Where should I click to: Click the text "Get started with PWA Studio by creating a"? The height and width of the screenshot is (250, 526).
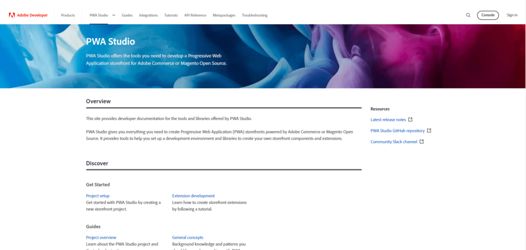coord(123,202)
